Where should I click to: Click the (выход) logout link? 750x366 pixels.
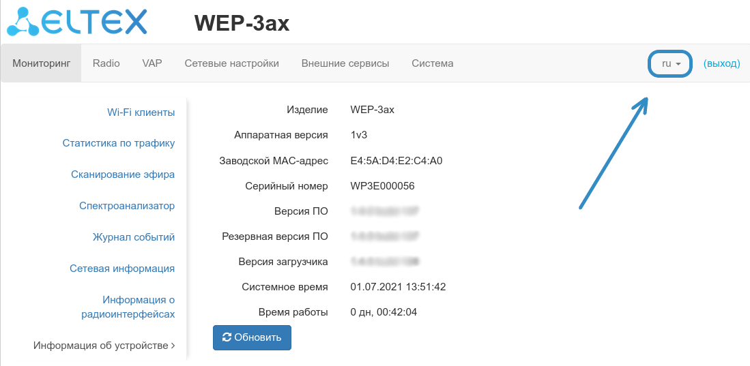721,63
